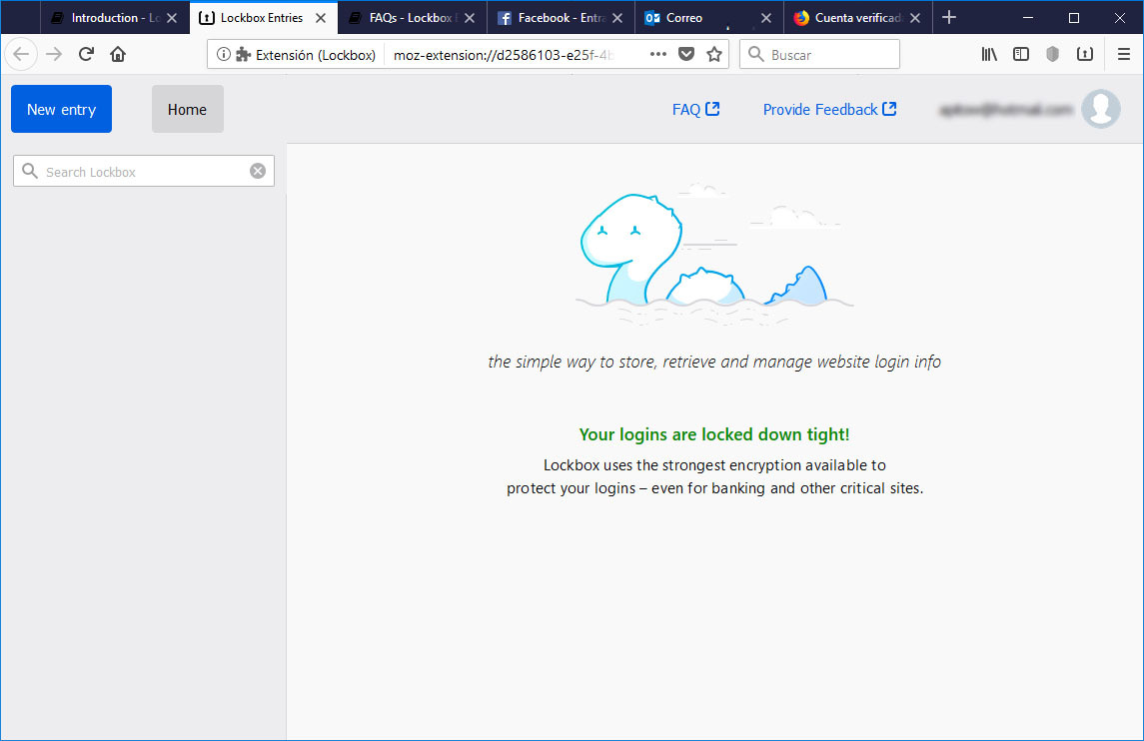The height and width of the screenshot is (741, 1144).
Task: Clear the Search Lockbox field with the X icon
Action: coord(258,171)
